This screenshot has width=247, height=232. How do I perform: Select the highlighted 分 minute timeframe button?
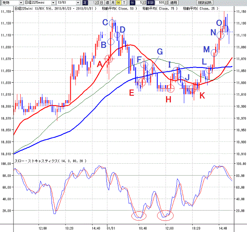coord(118,2)
